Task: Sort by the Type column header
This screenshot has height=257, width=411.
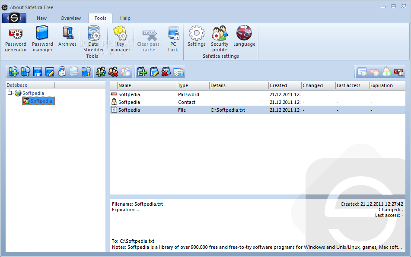Action: coord(193,85)
